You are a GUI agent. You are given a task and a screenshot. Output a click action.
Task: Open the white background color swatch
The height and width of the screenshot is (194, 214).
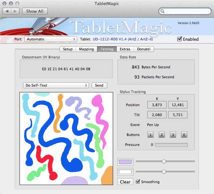[x=125, y=172]
